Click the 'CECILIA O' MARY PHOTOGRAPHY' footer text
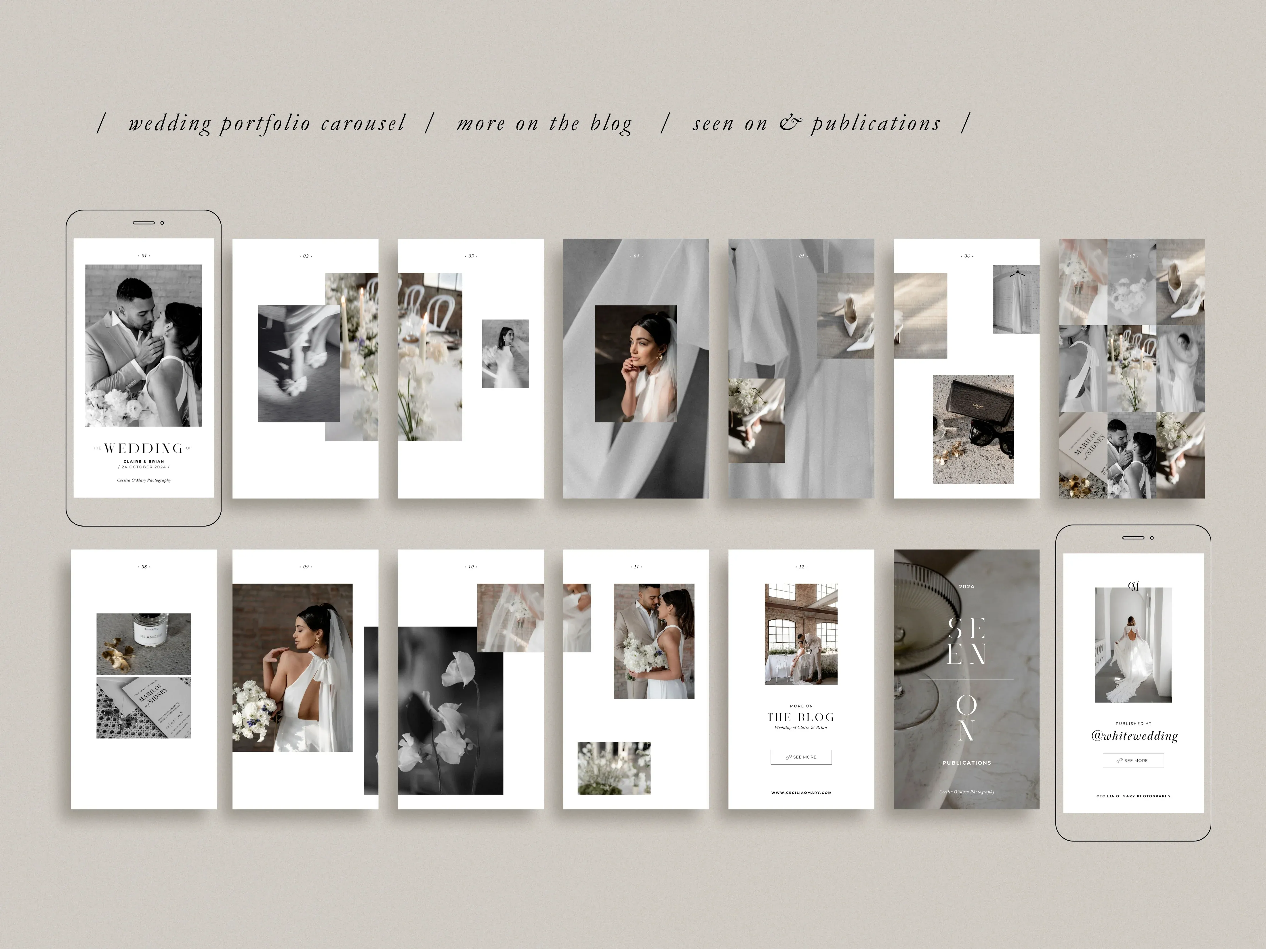The width and height of the screenshot is (1266, 949). coord(1133,796)
